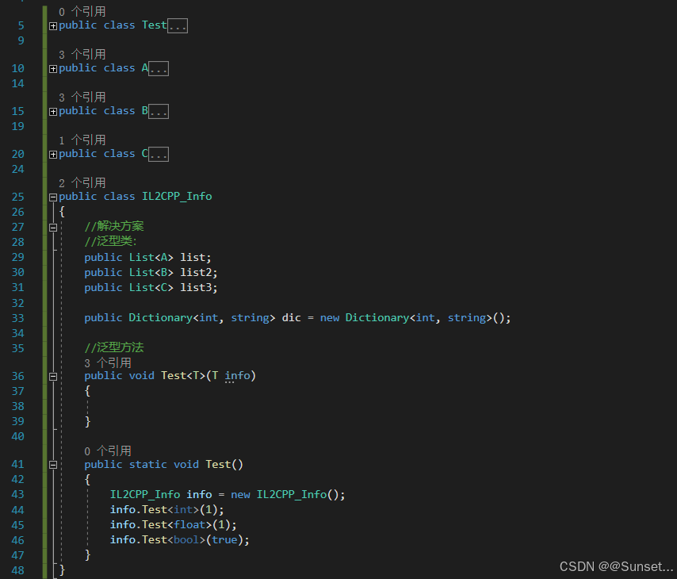The image size is (677, 579).
Task: Expand the collapsed class Test region
Action: 53,26
